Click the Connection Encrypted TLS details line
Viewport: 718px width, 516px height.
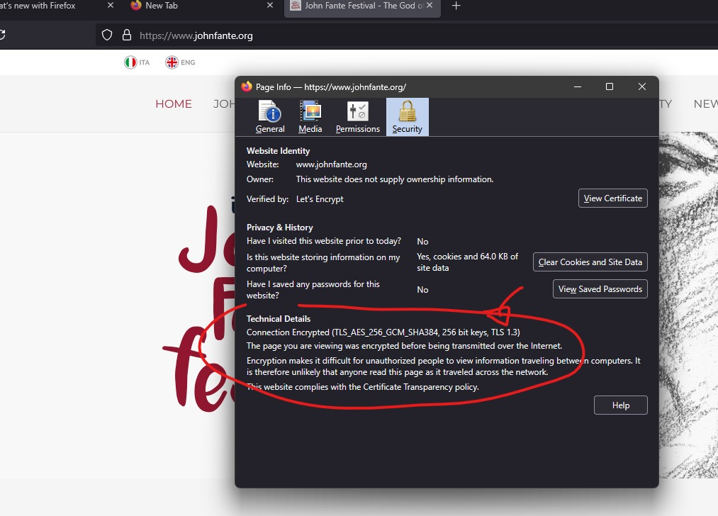(x=383, y=332)
